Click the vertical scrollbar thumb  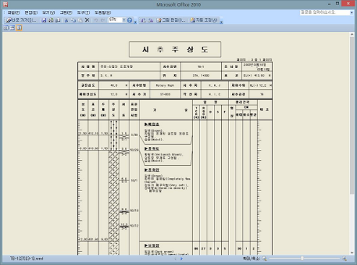point(352,115)
